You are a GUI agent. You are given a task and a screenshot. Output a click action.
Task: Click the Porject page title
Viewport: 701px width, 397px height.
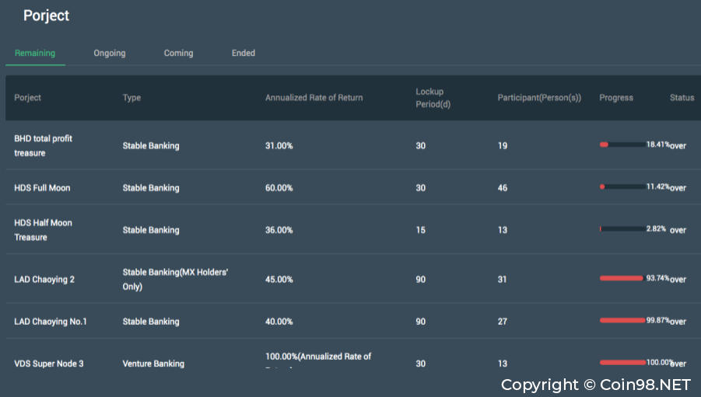(46, 16)
